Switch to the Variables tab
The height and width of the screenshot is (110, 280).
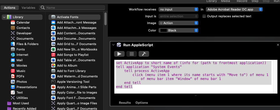pyautogui.click(x=29, y=8)
